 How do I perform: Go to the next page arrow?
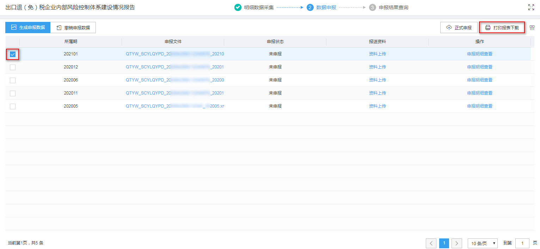pyautogui.click(x=457, y=243)
